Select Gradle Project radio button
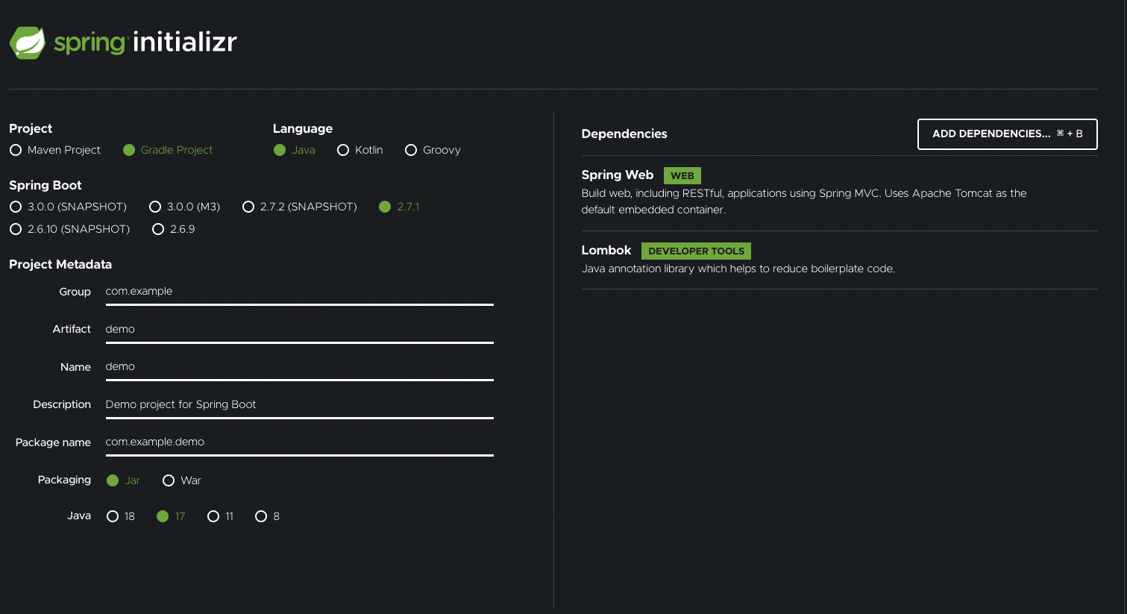Image resolution: width=1127 pixels, height=614 pixels. point(168,150)
